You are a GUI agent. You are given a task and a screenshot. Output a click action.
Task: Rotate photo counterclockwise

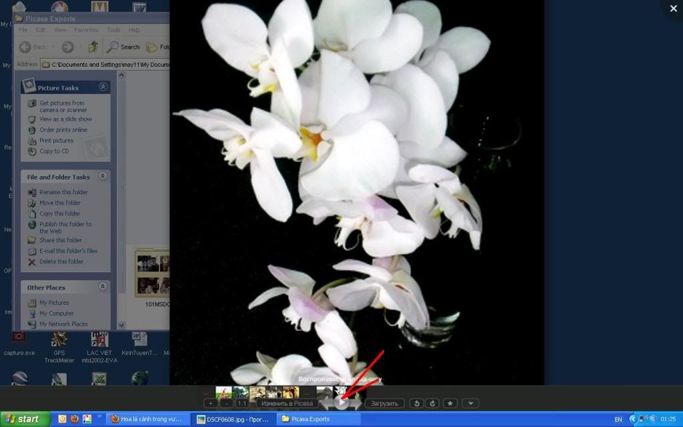(x=417, y=404)
